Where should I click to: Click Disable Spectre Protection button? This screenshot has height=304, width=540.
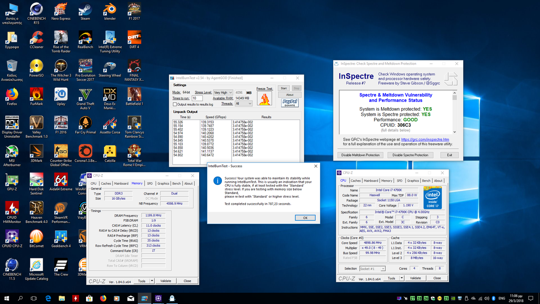410,155
